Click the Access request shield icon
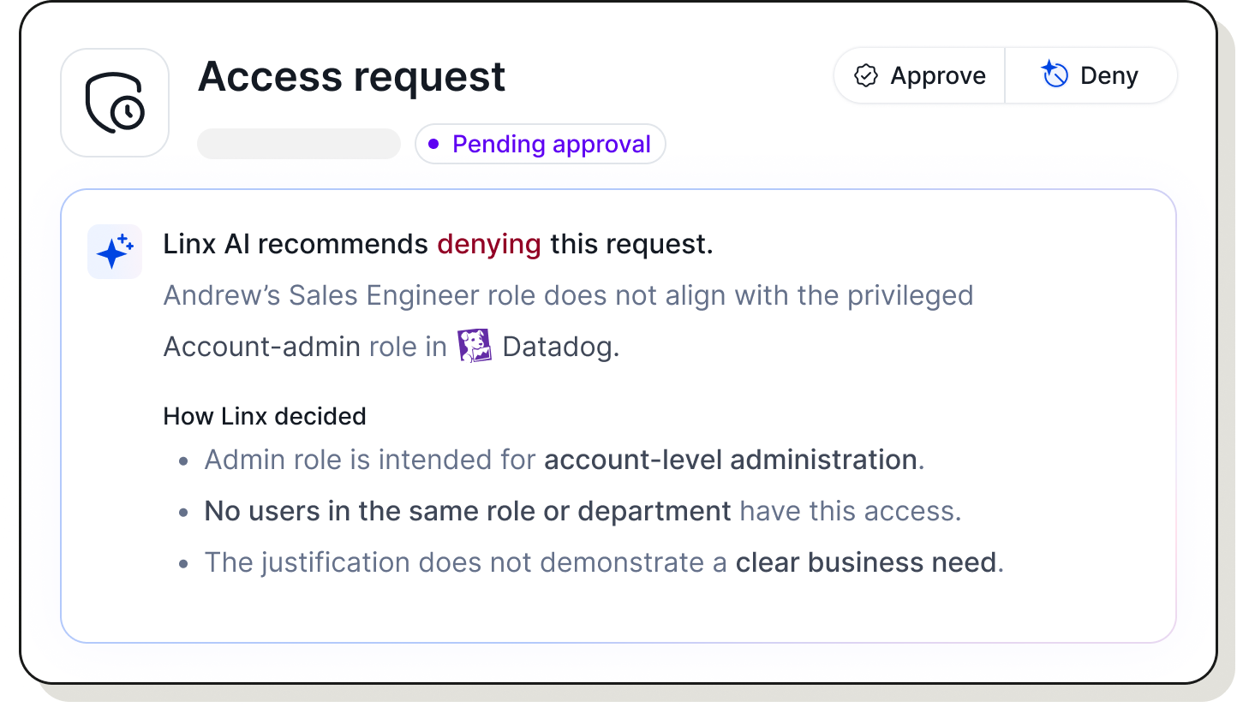Screen dimensions: 1237x707 (115, 102)
